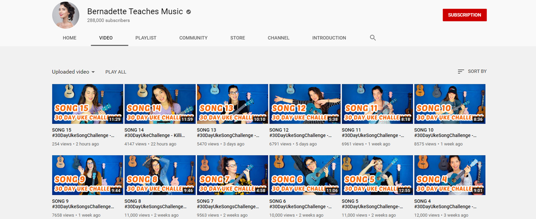Click the 8575 views 1 week ago text
Screen dimensions: 536x219
[x=439, y=144]
